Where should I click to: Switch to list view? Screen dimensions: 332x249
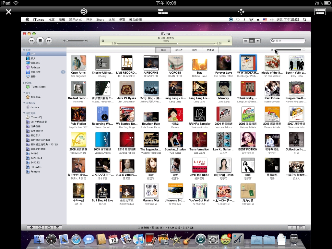[245, 41]
